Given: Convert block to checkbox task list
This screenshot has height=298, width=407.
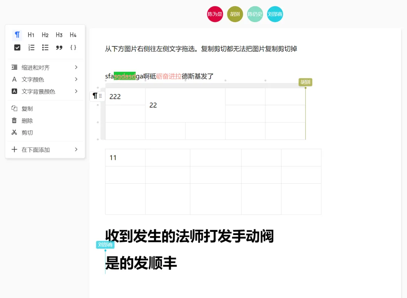Looking at the screenshot, I should pyautogui.click(x=17, y=48).
